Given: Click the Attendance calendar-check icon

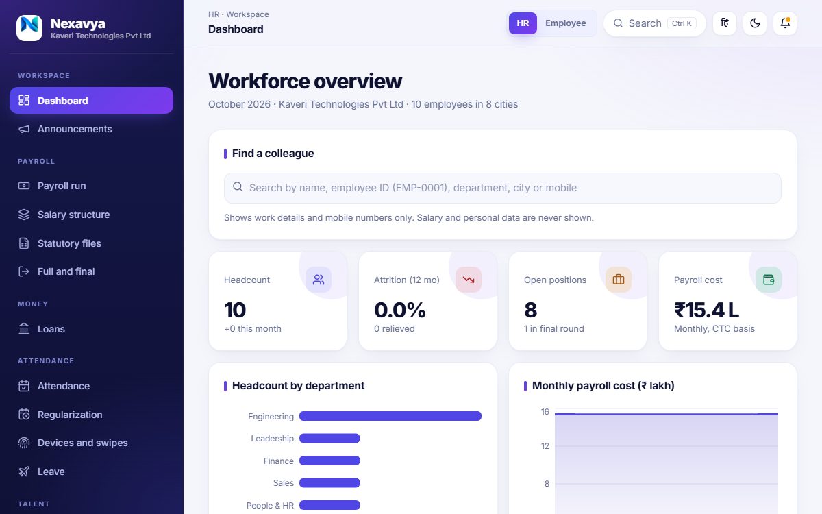Looking at the screenshot, I should click(24, 386).
